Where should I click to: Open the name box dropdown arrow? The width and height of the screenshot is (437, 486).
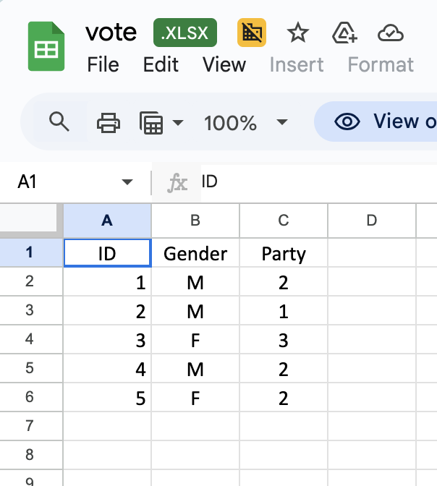[127, 182]
